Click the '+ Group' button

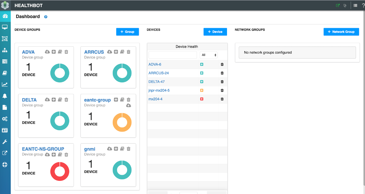tap(127, 32)
